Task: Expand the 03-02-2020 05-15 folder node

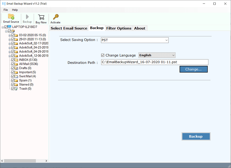Action: click(x=10, y=36)
